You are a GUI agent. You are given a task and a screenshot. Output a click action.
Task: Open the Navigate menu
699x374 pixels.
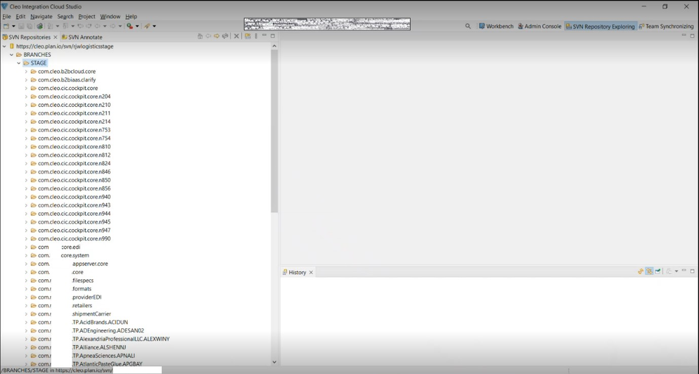(x=41, y=16)
